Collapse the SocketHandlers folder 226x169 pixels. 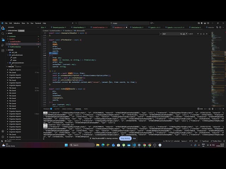coord(15,42)
